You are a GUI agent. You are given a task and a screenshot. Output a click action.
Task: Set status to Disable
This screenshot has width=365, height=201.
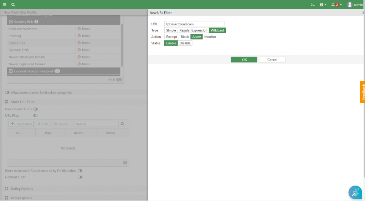[x=185, y=43]
